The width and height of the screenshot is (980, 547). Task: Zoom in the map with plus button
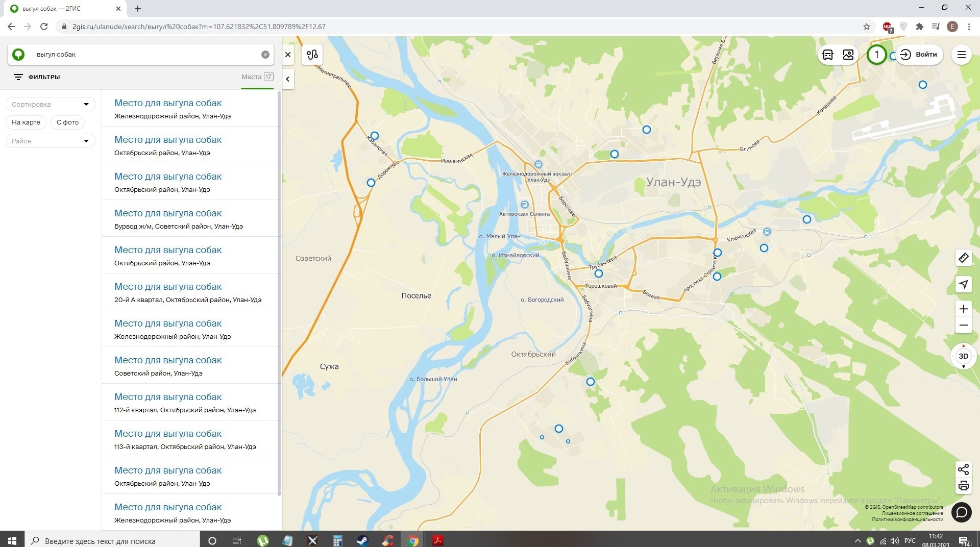pos(963,309)
